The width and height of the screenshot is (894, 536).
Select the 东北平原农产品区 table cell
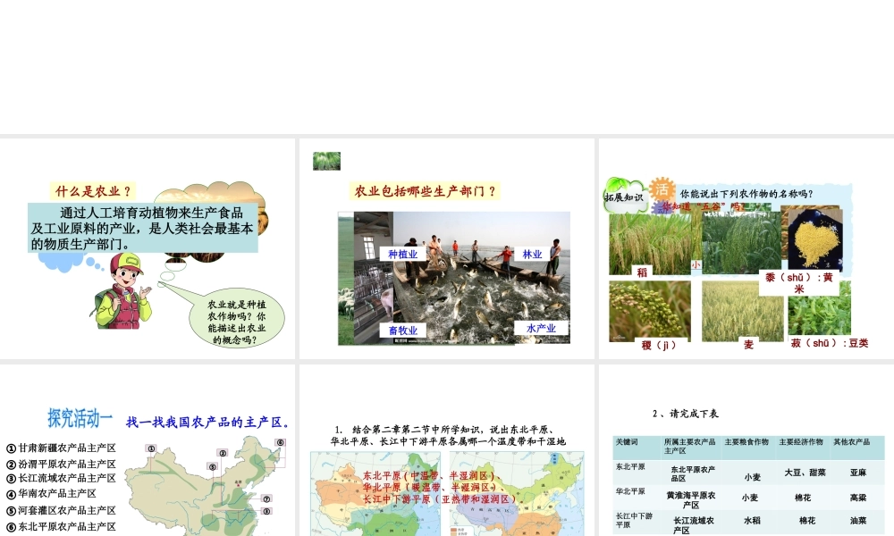(693, 473)
